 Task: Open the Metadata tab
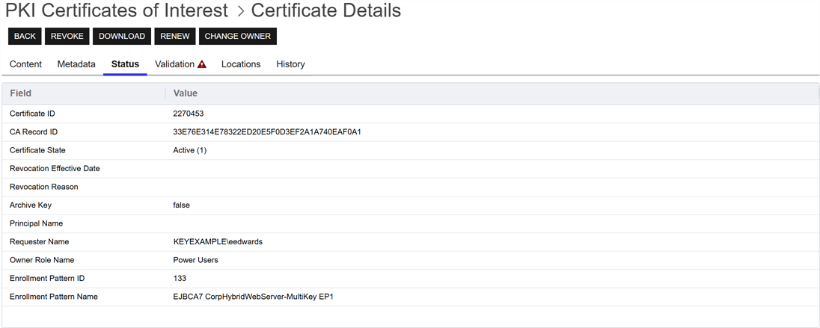coord(76,64)
